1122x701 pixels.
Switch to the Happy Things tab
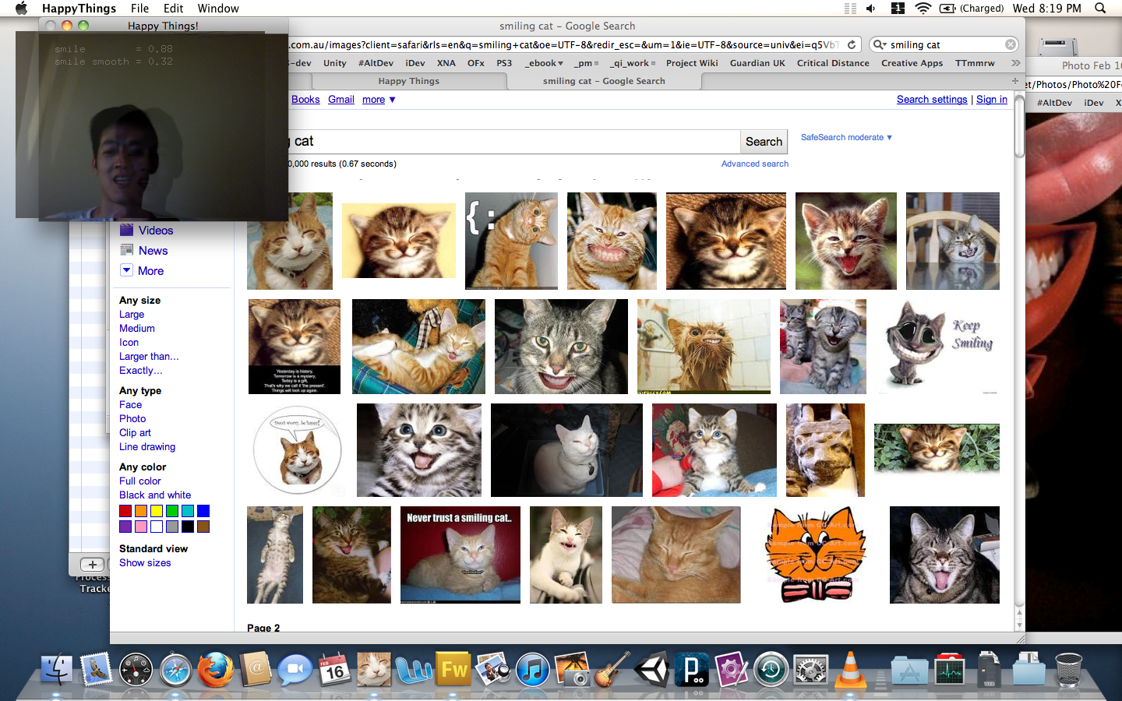(408, 81)
